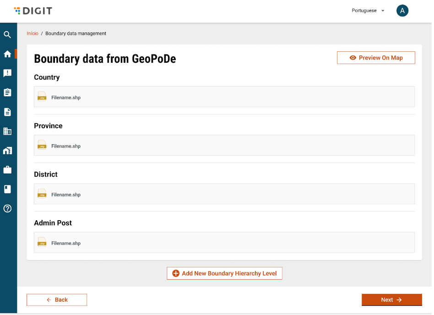Click the search icon in sidebar
Image resolution: width=434 pixels, height=315 pixels.
coord(7,35)
